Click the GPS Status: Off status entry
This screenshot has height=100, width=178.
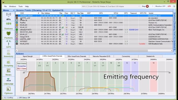click(x=24, y=97)
